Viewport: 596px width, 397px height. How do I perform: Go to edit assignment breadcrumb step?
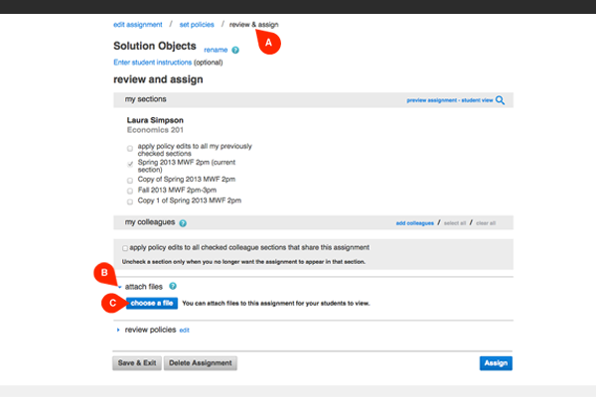[x=136, y=23]
